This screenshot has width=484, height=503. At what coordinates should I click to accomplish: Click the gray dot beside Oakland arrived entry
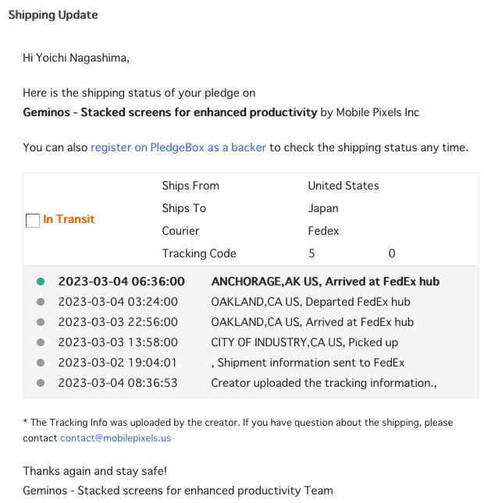point(41,322)
